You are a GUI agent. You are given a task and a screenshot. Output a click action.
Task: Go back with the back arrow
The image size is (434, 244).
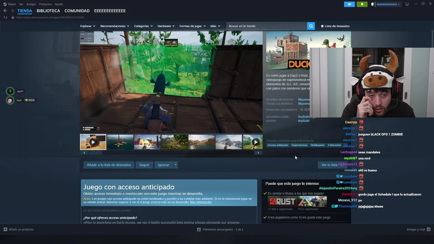(x=5, y=11)
